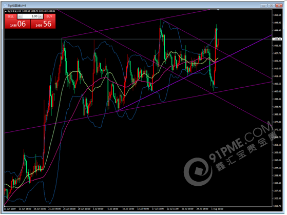Click the 1316.75 price scale label
The width and height of the screenshot is (287, 215).
click(277, 206)
